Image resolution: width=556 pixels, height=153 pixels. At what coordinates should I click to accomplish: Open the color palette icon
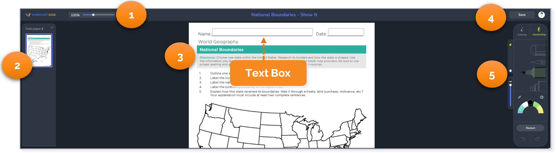pos(542,97)
